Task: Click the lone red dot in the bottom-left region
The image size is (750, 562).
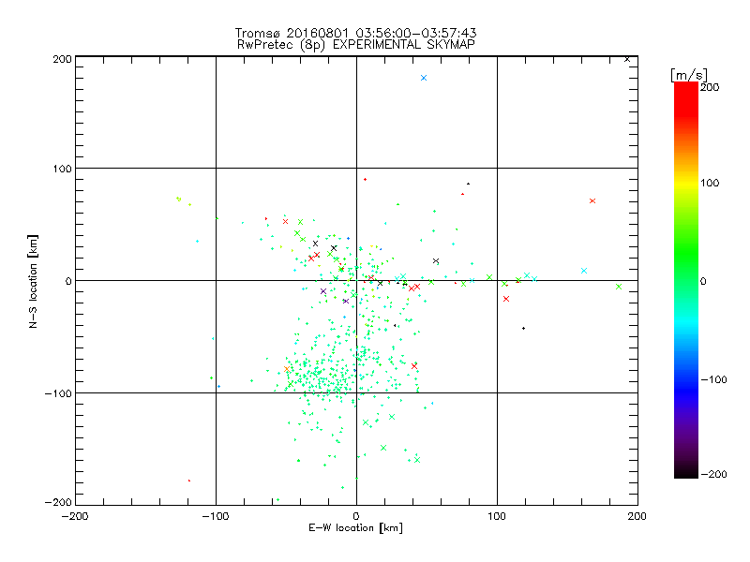Action: 189,481
